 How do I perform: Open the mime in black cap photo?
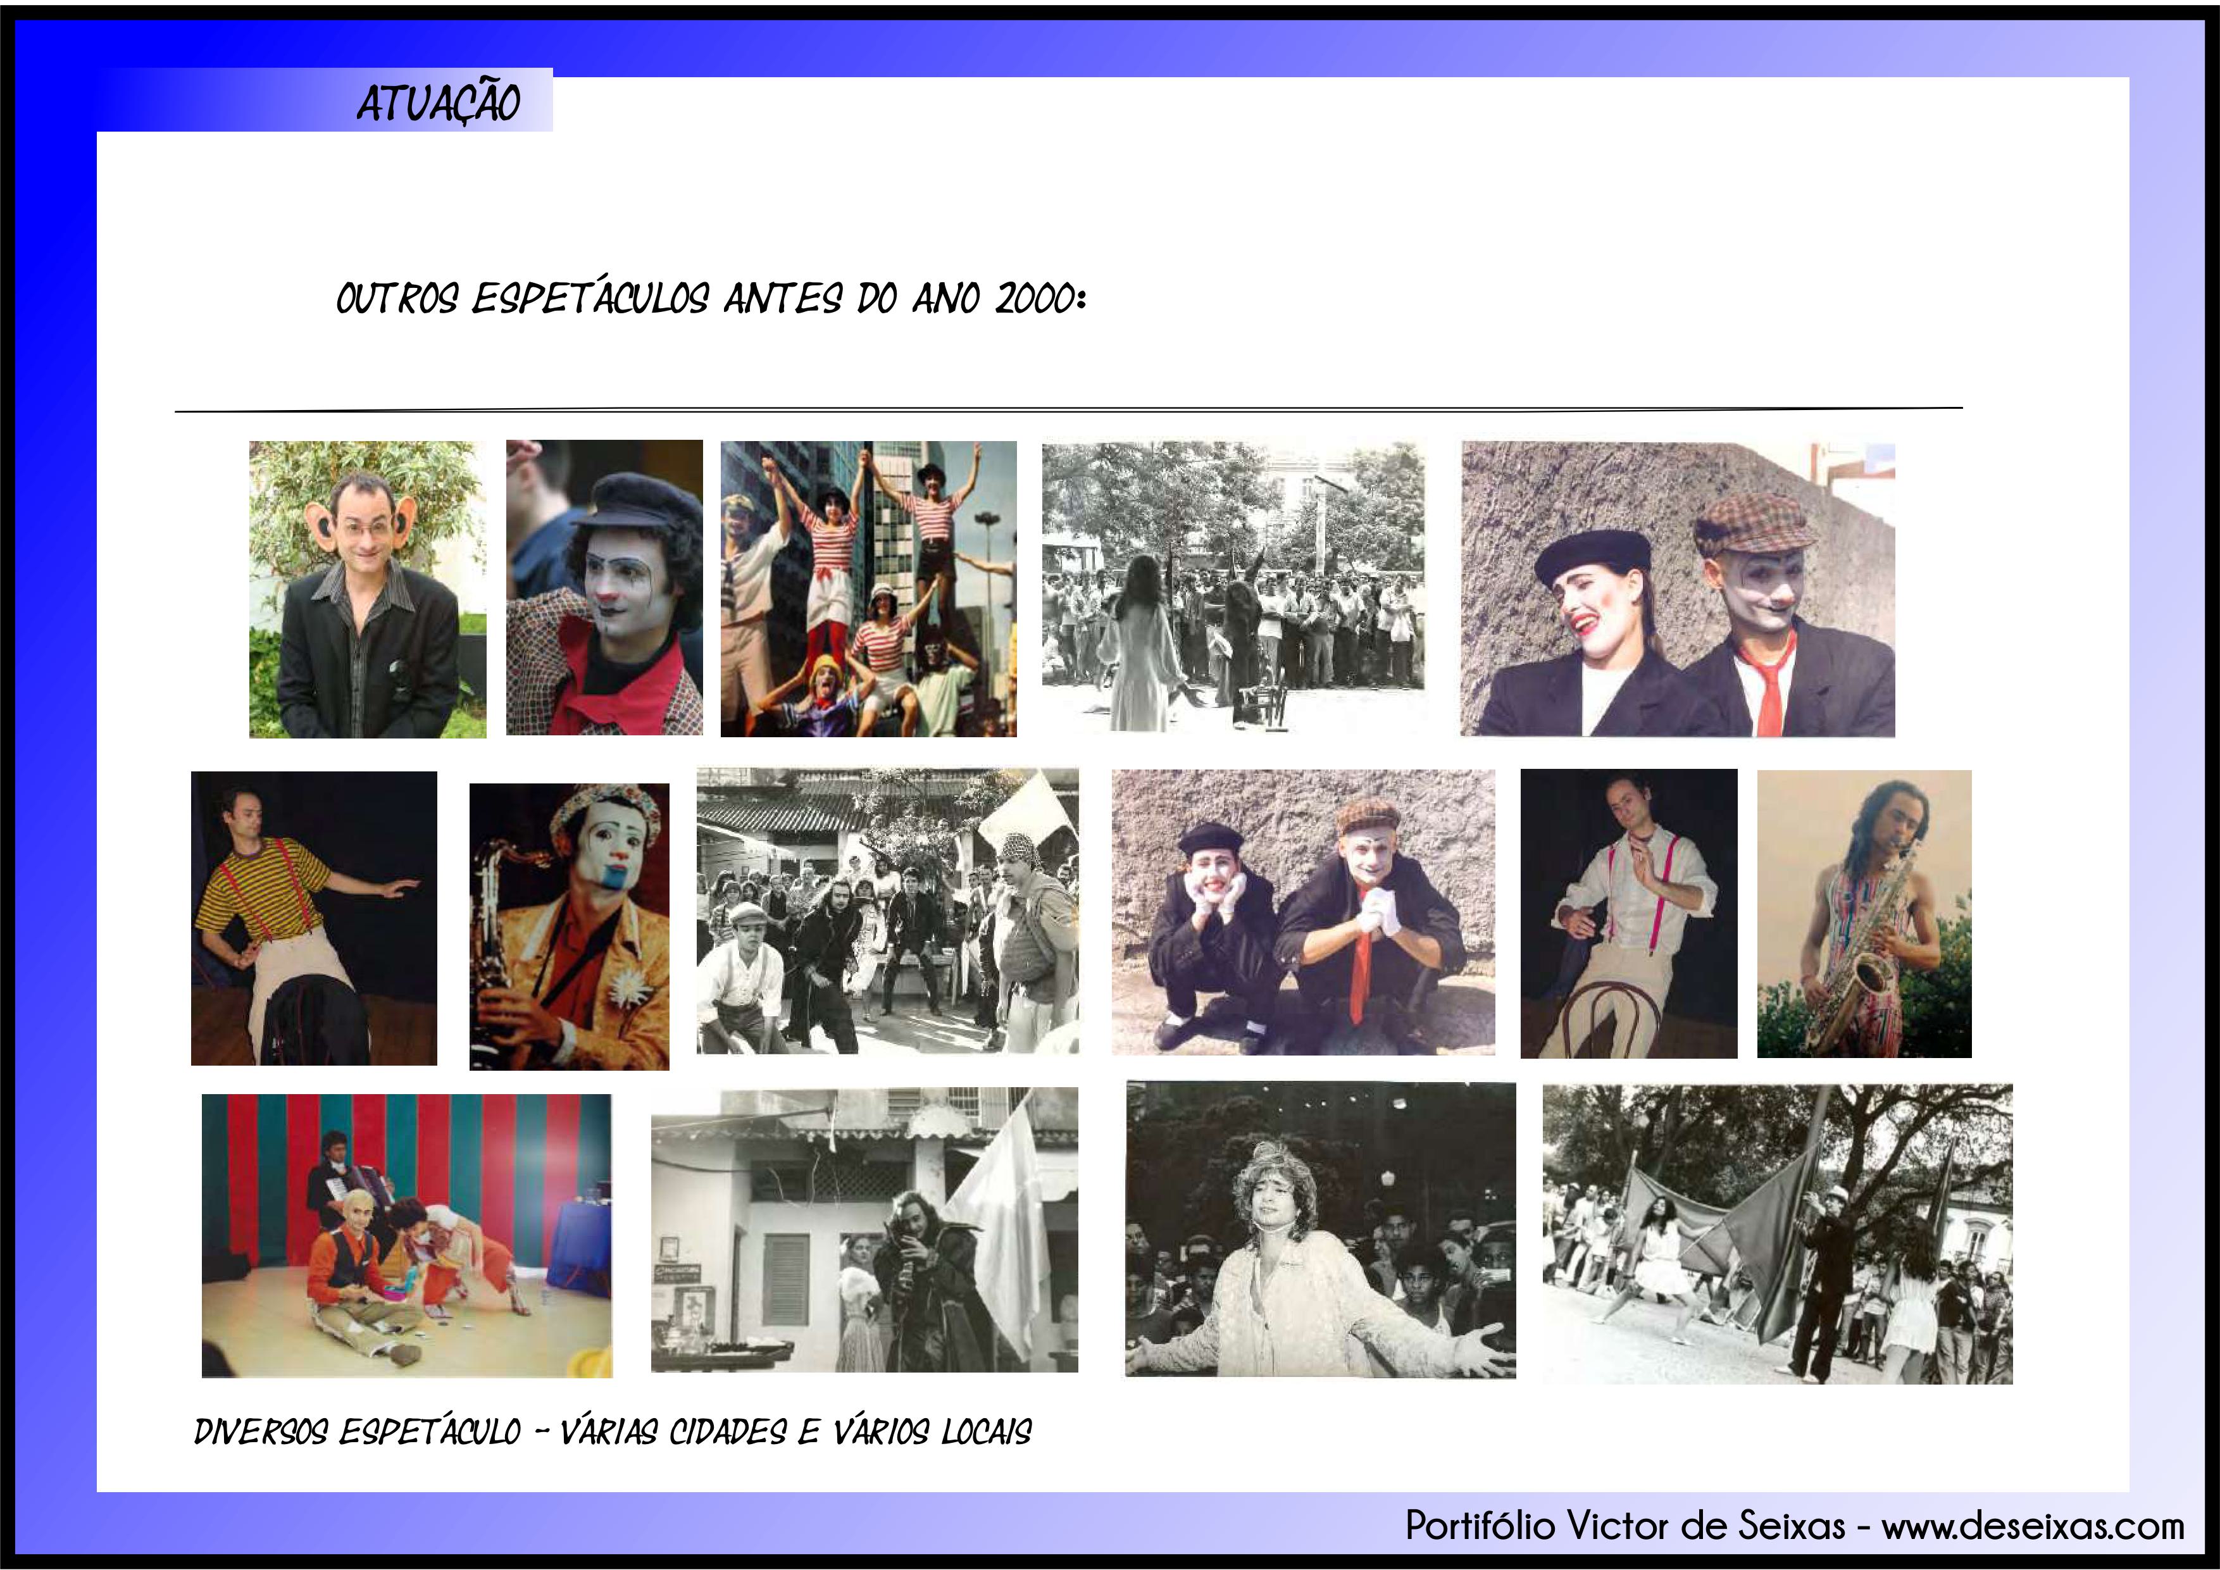pyautogui.click(x=604, y=587)
